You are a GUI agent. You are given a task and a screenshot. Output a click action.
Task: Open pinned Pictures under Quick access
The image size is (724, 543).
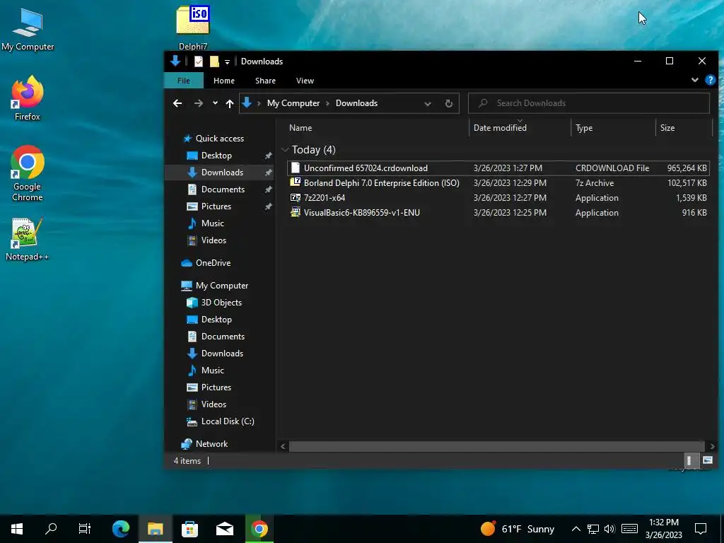pyautogui.click(x=216, y=206)
